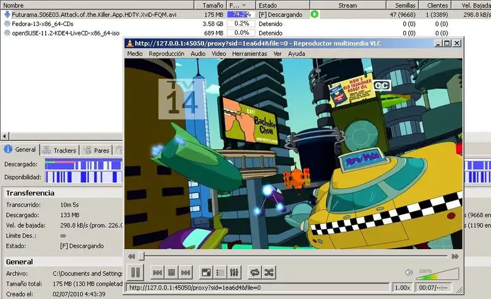The width and height of the screenshot is (491, 299).
Task: Click the VLC cone icon in title bar
Action: click(x=130, y=43)
